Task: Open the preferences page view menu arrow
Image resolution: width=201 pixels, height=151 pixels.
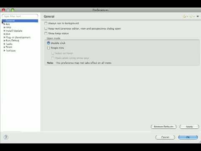Action: pyautogui.click(x=198, y=16)
